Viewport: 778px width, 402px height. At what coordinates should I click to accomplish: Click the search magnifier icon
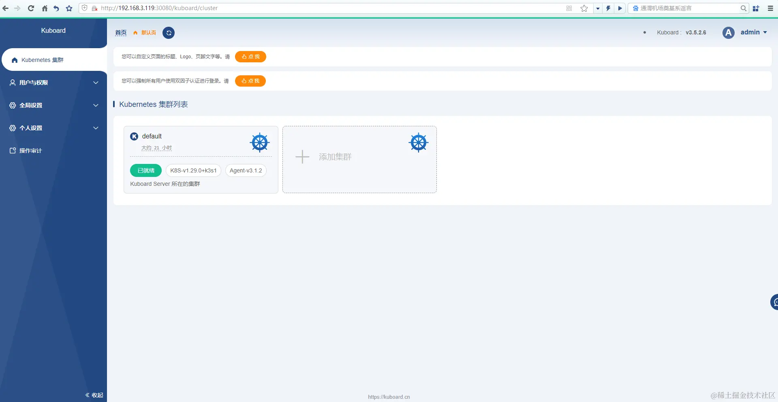744,8
